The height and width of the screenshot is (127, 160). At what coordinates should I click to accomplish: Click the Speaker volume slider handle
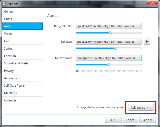(x=115, y=48)
